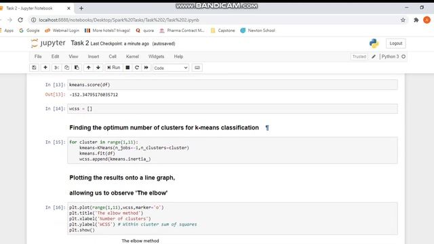
Task: Open the File menu
Action: point(38,56)
